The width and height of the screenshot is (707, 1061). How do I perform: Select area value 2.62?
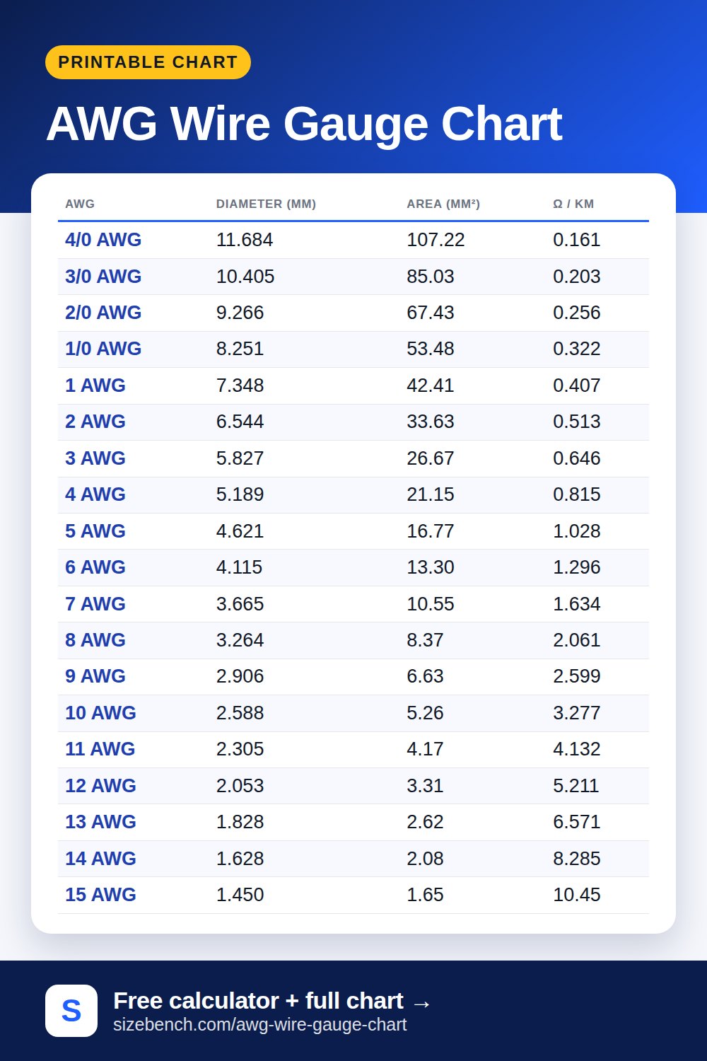tap(425, 822)
